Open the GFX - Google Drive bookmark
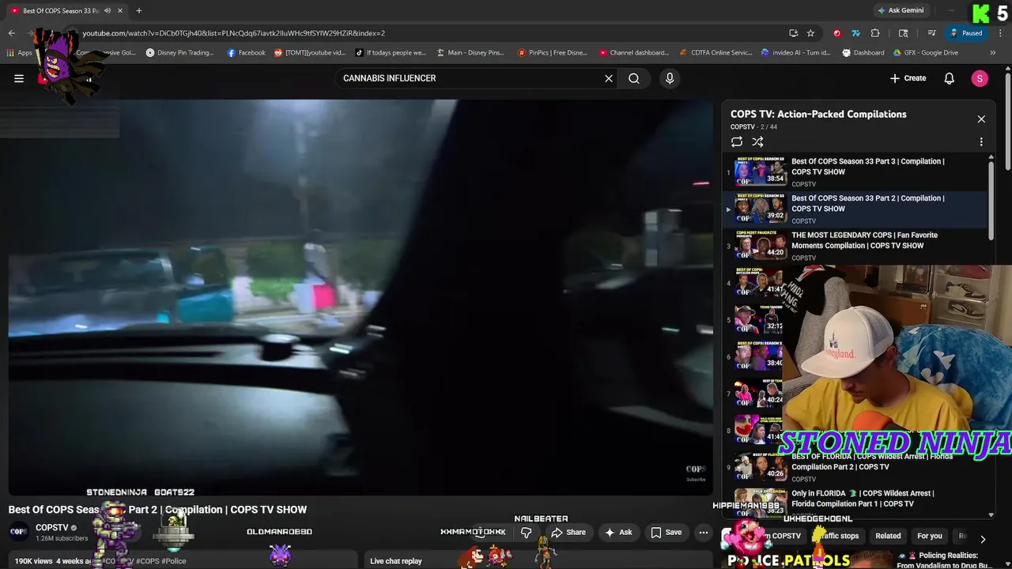 pos(926,53)
